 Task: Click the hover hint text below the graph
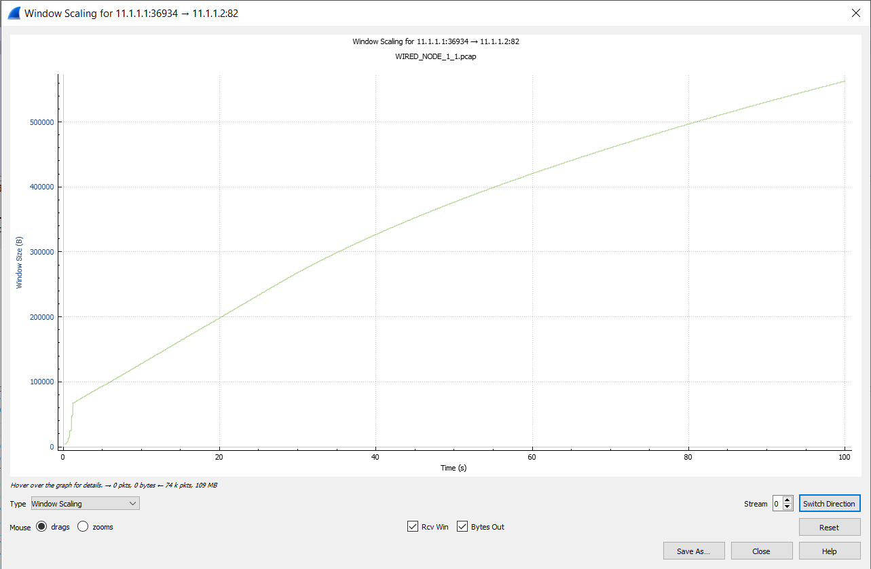click(113, 485)
